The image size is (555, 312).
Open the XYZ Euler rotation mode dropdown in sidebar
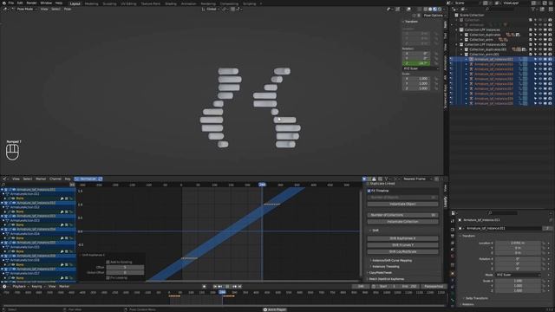(x=421, y=68)
